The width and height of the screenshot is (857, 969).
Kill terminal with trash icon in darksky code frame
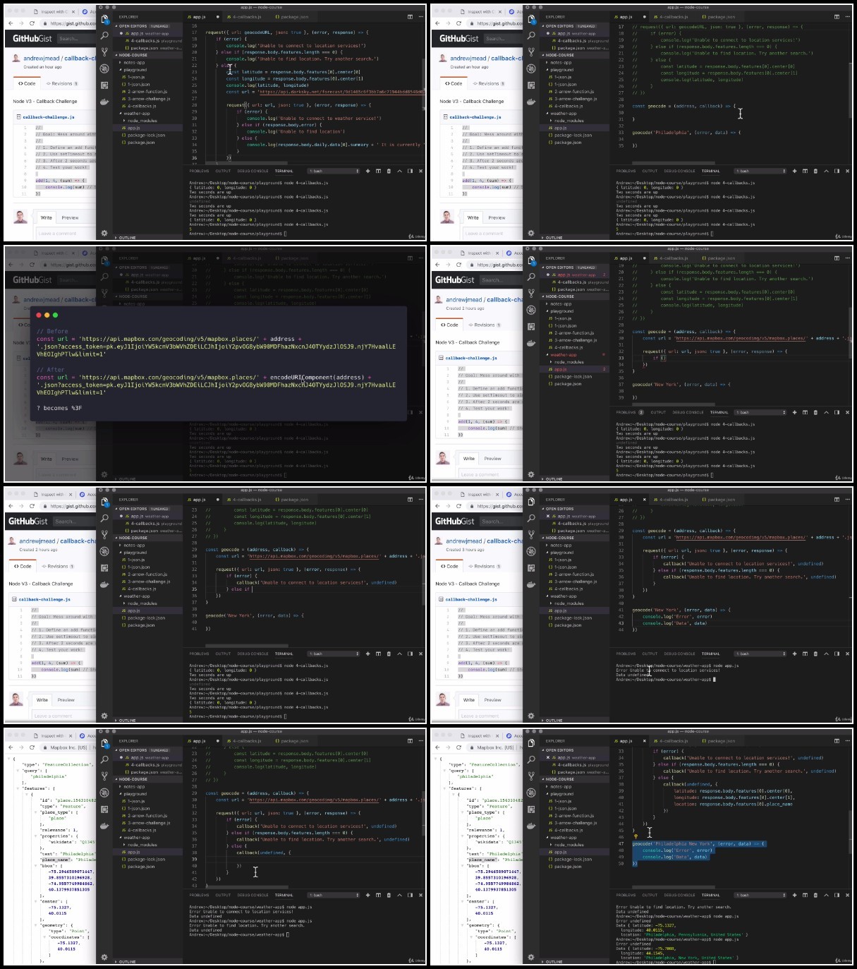point(389,171)
